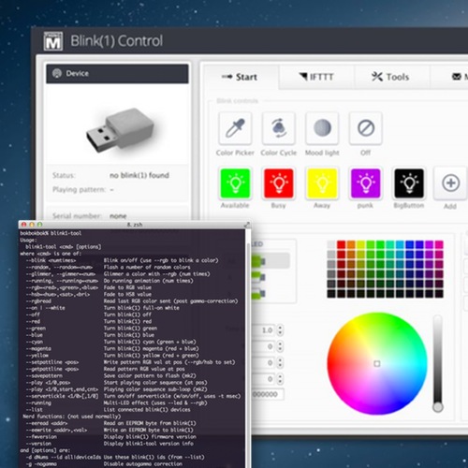Select the highlighted LED option in LED panel
This screenshot has height=468, width=468.
[271, 260]
